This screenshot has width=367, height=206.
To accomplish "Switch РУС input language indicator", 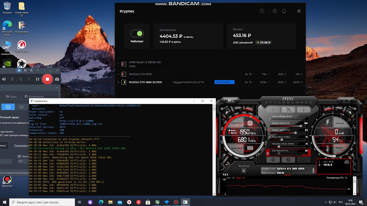I will pos(341,202).
